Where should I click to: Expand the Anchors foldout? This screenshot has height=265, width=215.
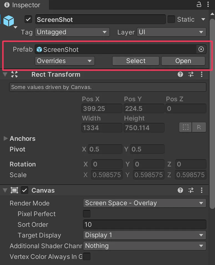6,138
